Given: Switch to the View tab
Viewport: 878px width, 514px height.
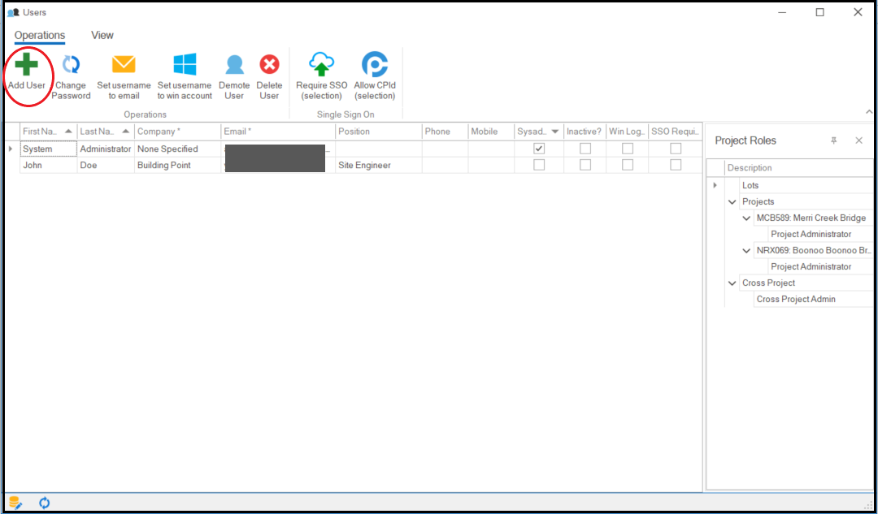Looking at the screenshot, I should coord(102,35).
